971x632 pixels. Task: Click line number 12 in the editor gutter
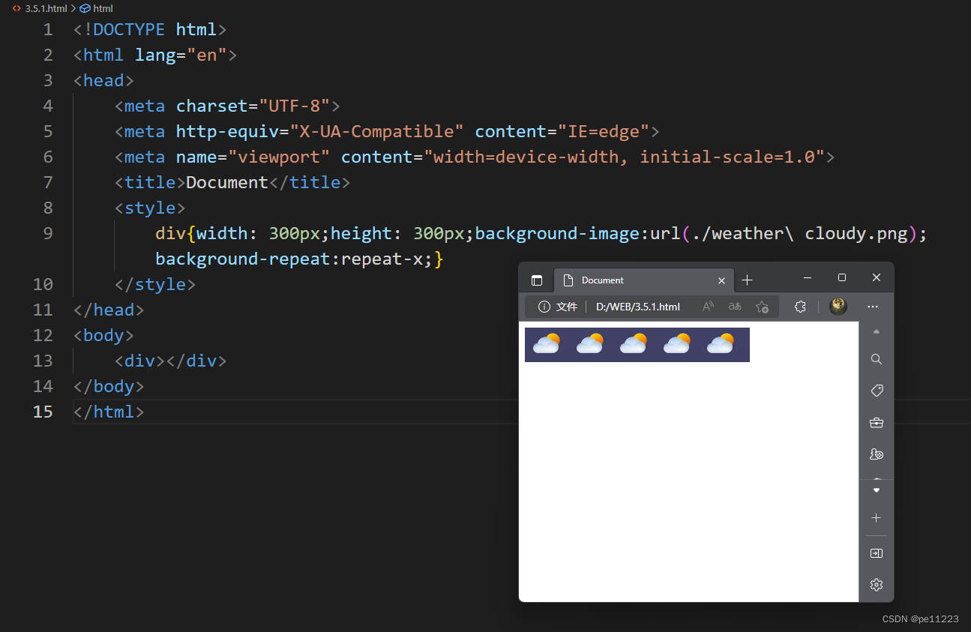coord(43,335)
